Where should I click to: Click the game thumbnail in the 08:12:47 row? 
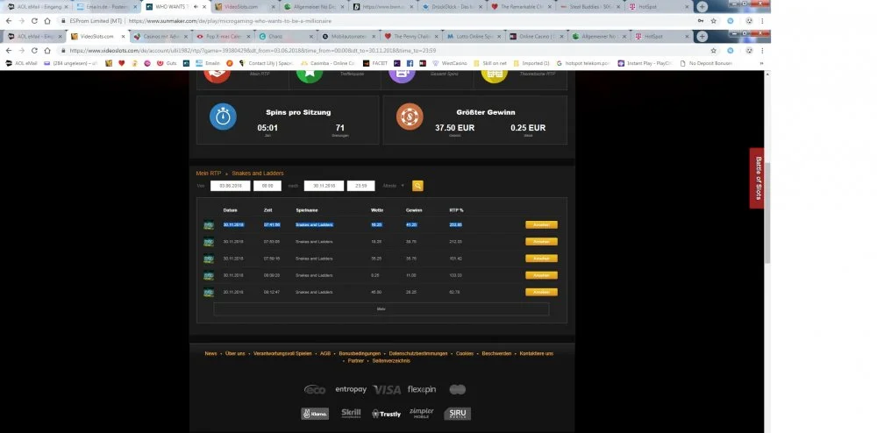209,292
